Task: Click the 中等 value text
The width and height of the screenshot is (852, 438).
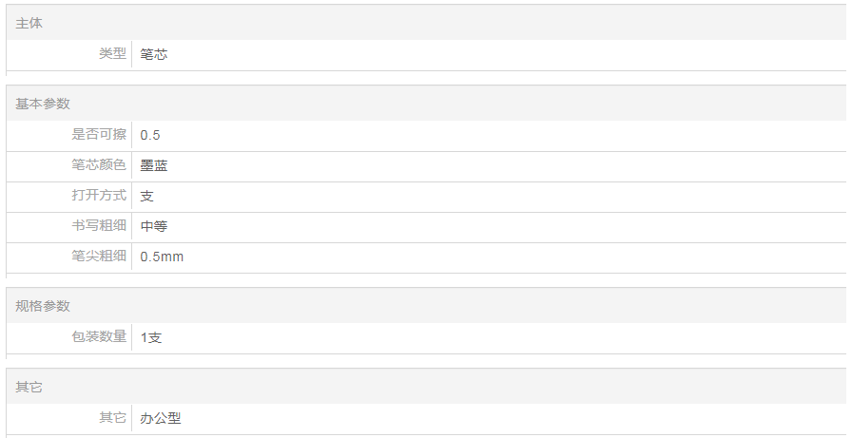Action: click(154, 226)
